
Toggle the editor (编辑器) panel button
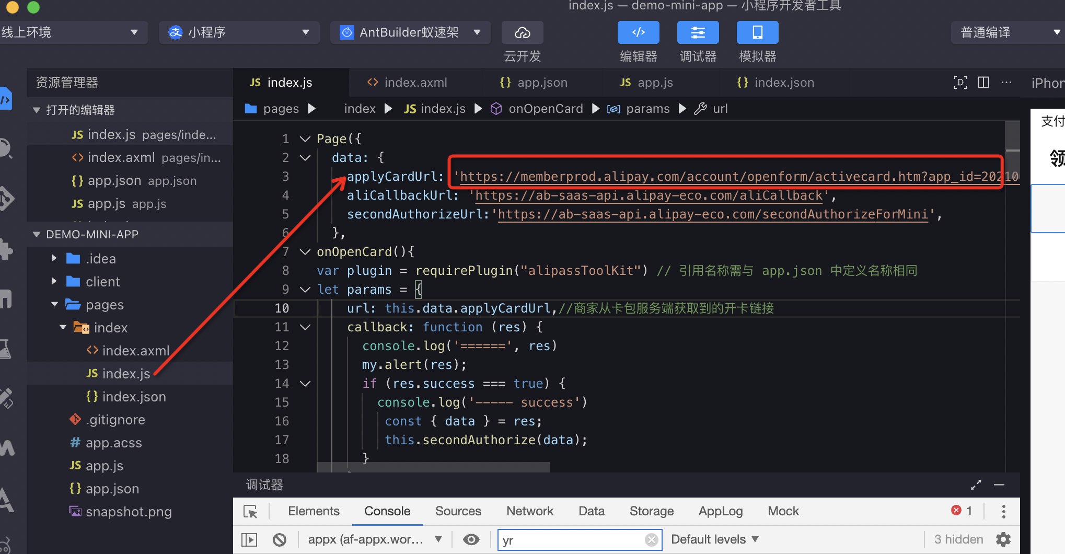(x=638, y=33)
